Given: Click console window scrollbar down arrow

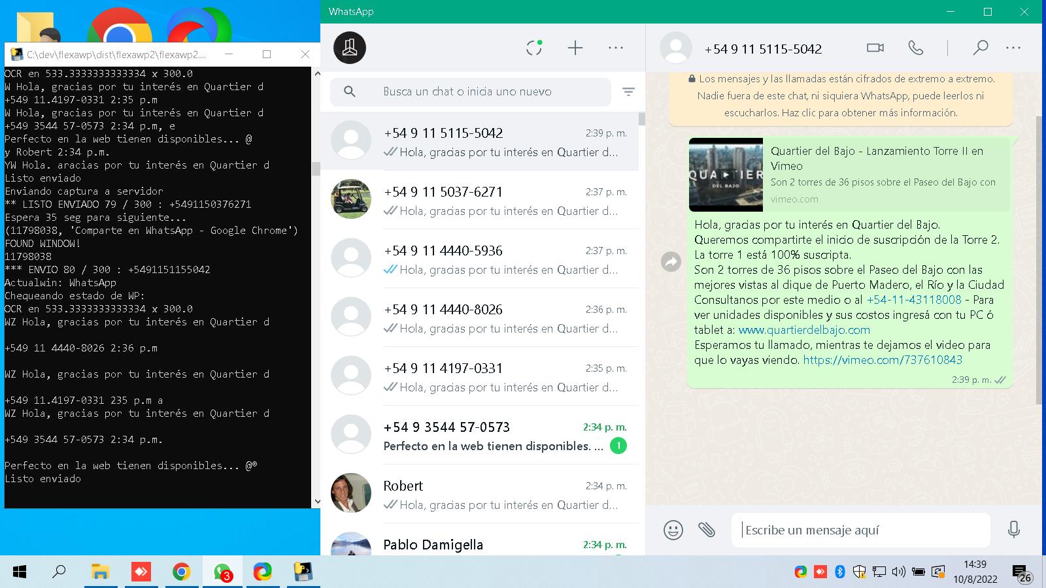Looking at the screenshot, I should click(x=316, y=502).
